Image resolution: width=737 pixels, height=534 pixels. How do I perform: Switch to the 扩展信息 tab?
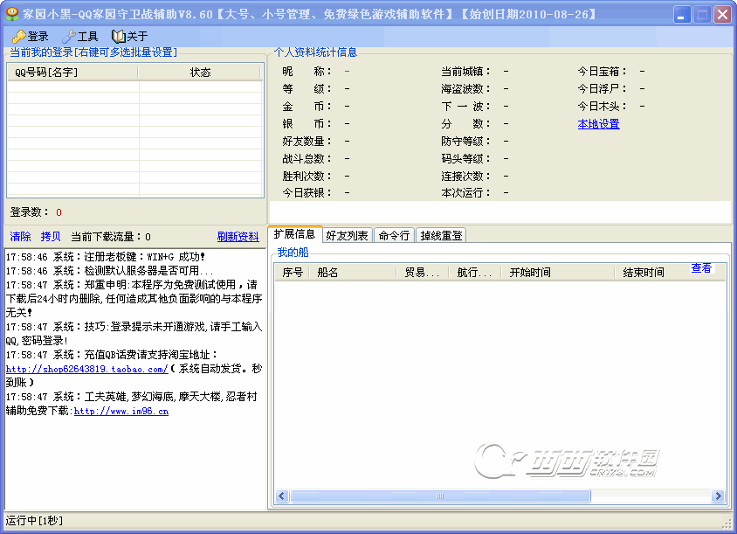pyautogui.click(x=294, y=234)
